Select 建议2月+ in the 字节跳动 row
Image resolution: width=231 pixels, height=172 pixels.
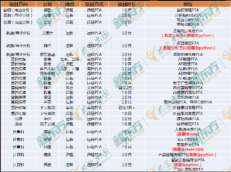click(x=127, y=108)
